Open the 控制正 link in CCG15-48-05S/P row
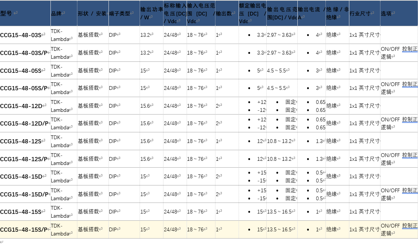Screen dimensions: 418x245 click(x=410, y=84)
